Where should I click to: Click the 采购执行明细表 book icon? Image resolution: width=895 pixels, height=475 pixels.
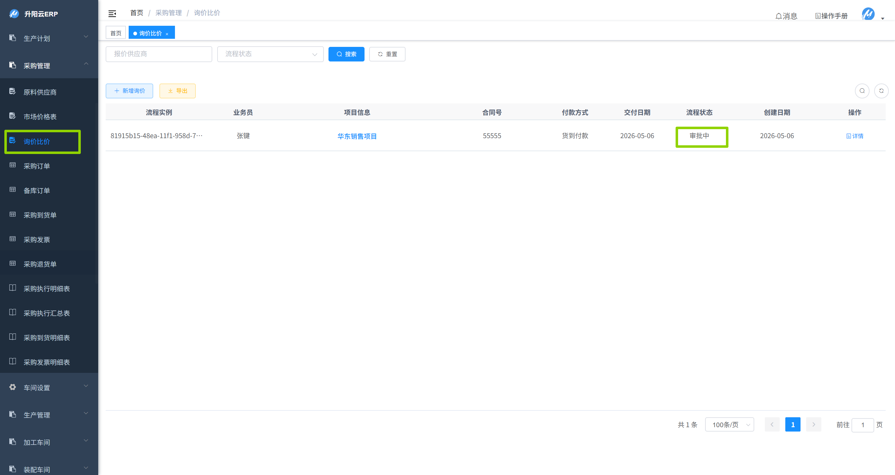(x=12, y=287)
